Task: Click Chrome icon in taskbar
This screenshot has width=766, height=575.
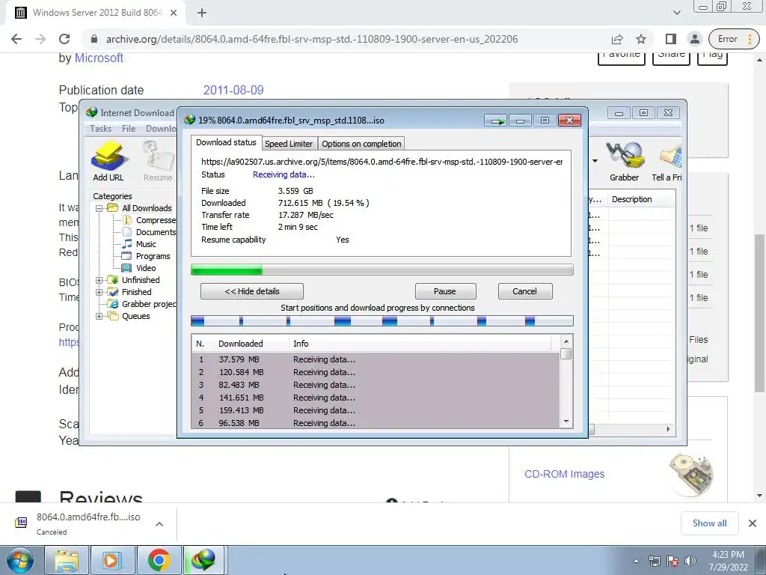Action: coord(159,560)
